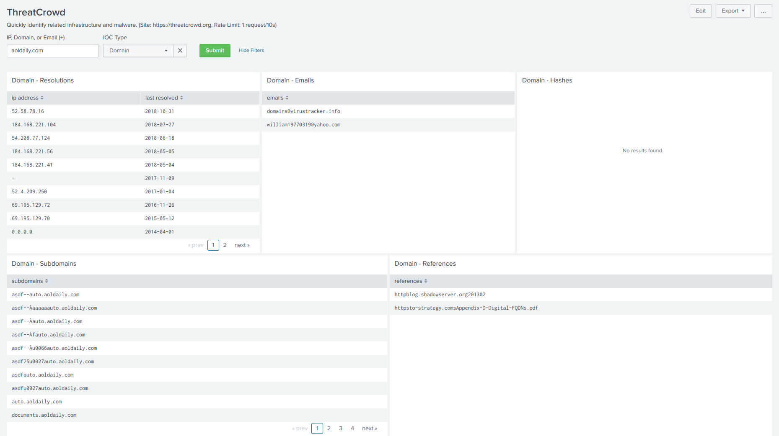Click IP address 52.4.209.250

click(29, 192)
